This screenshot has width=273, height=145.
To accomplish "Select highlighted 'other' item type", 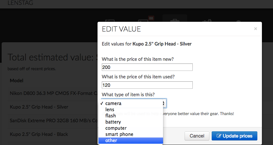I will pos(112,140).
